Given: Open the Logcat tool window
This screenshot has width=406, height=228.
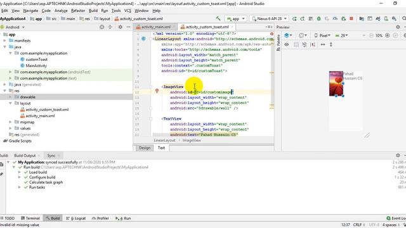Looking at the screenshot, I should point(76,218).
